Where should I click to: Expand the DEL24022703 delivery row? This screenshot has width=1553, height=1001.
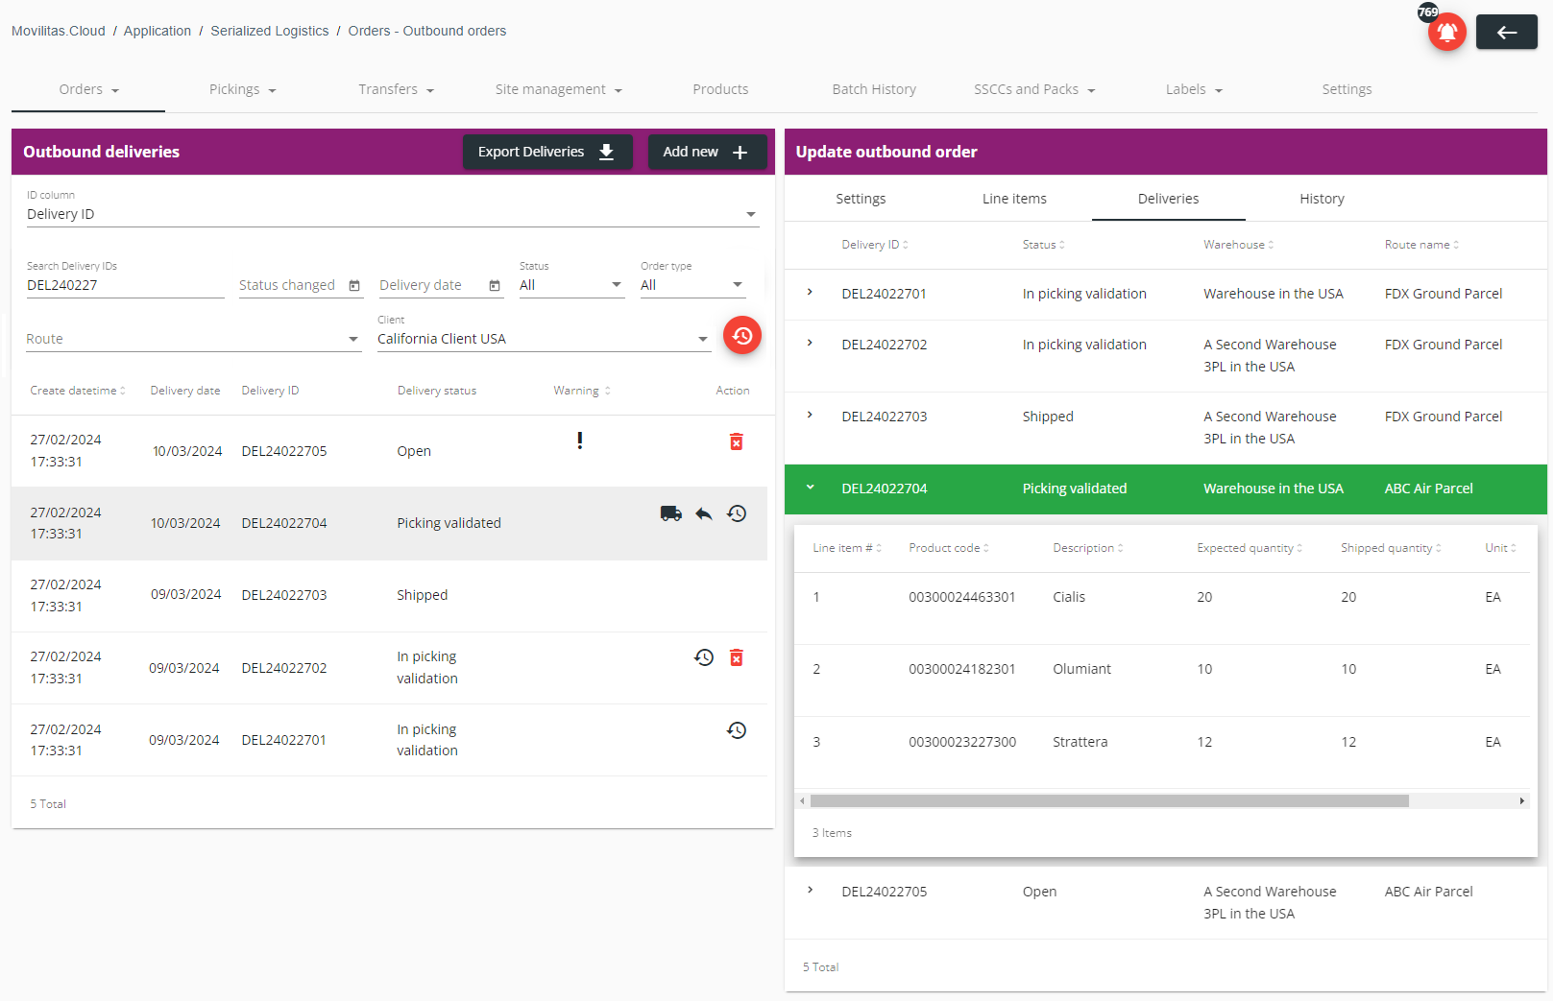[810, 415]
